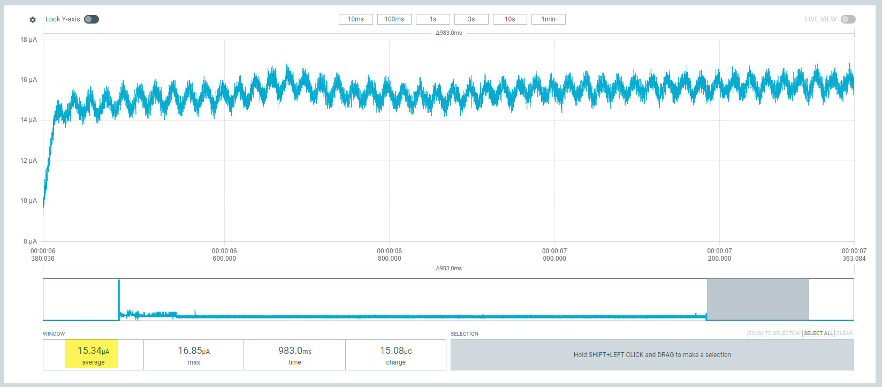The height and width of the screenshot is (387, 882).
Task: Set time window to 1s
Action: point(433,19)
